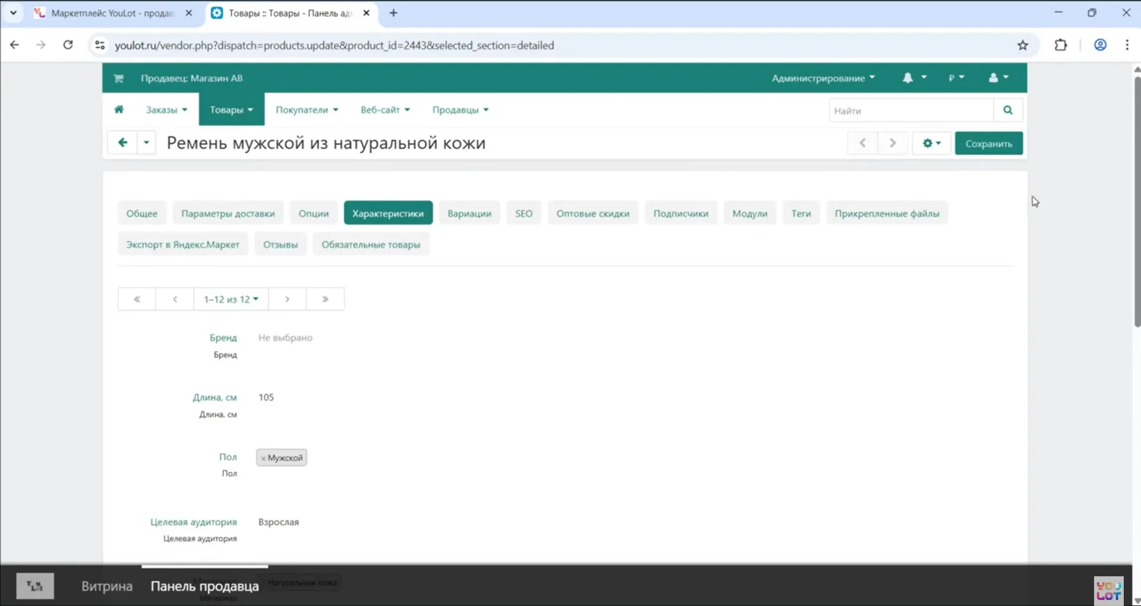
Task: Open the notifications bell menu
Action: (914, 78)
